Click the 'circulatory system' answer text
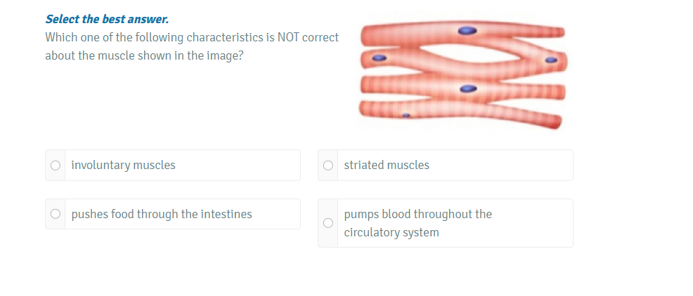 point(391,232)
